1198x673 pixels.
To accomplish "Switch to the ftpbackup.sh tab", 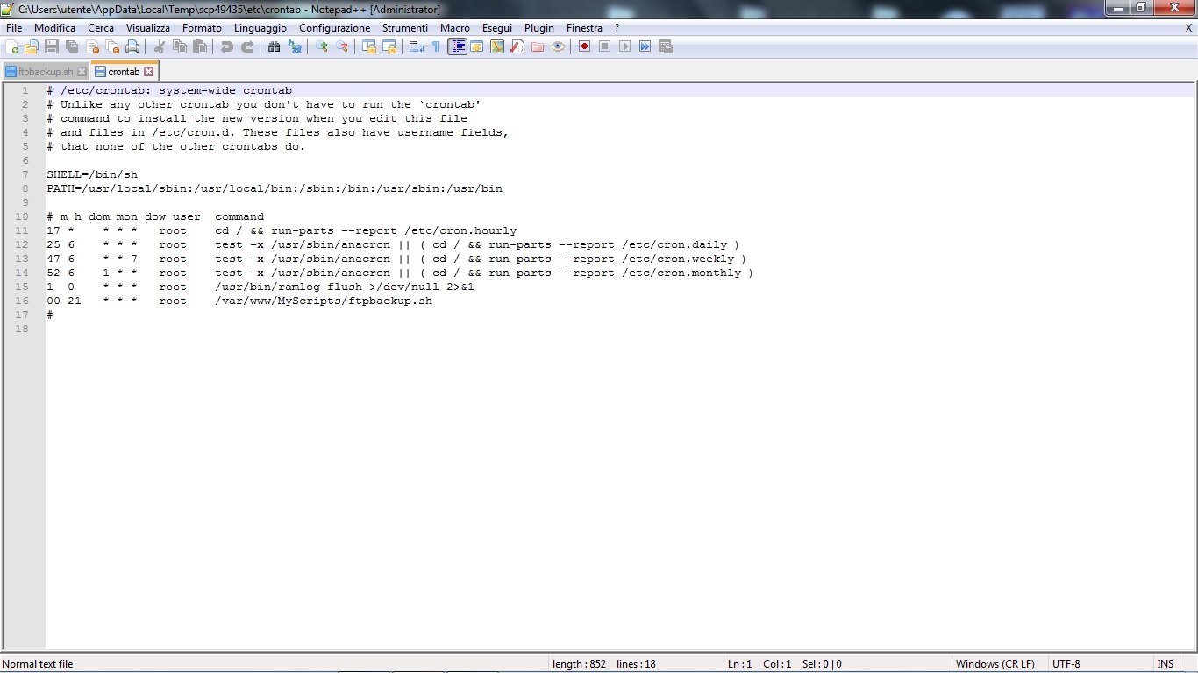I will pos(46,72).
